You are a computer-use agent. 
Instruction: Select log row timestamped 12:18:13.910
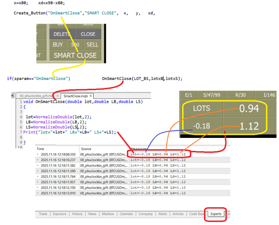(133, 193)
